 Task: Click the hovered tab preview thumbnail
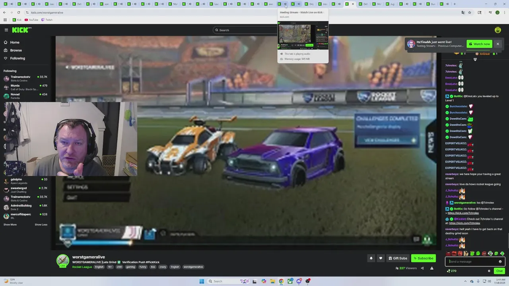coord(303,35)
